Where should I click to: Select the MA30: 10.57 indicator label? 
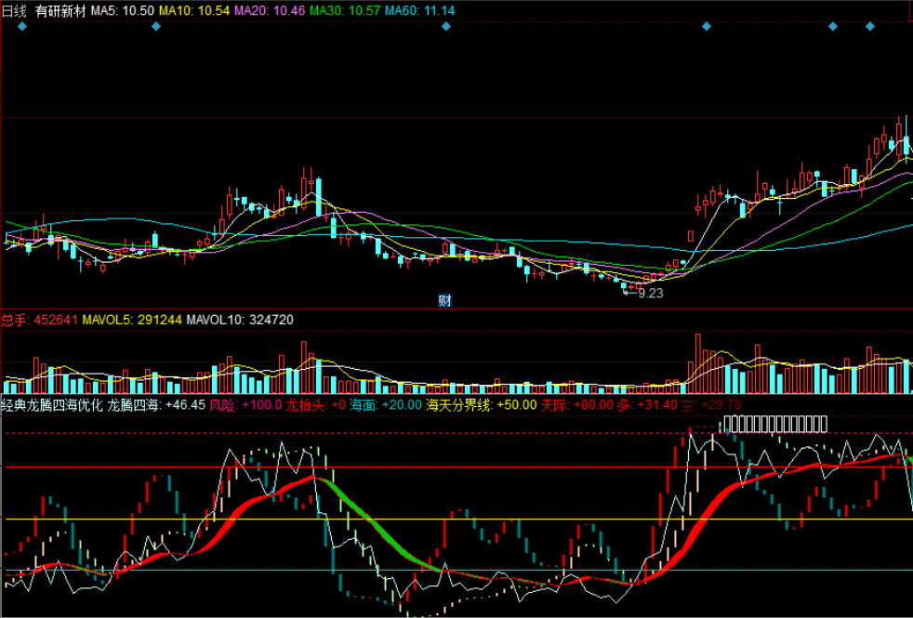[x=345, y=10]
